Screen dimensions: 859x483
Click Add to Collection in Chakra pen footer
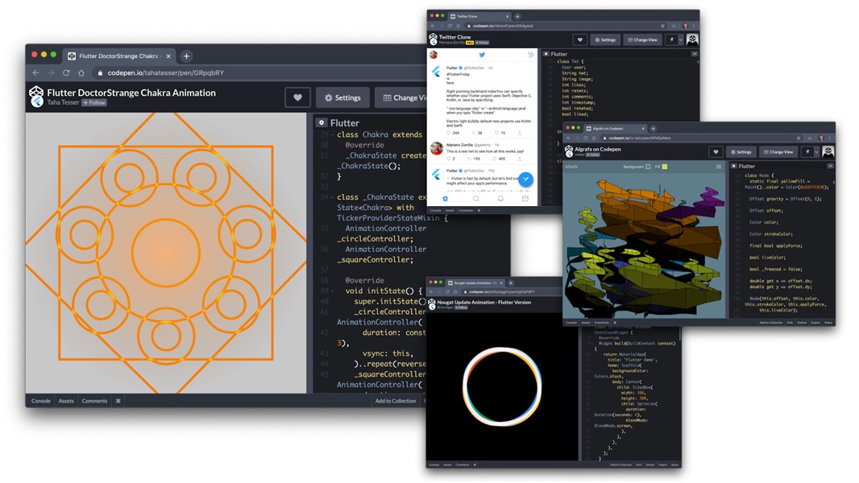click(x=395, y=401)
